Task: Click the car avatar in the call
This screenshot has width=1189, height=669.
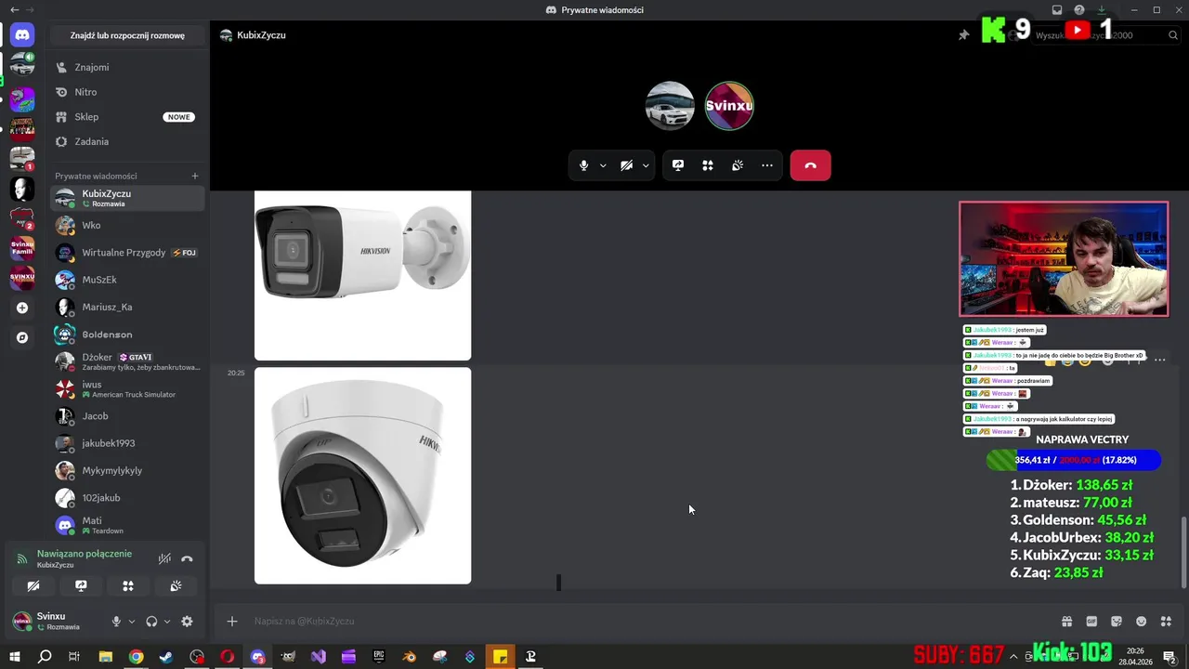Action: [670, 106]
